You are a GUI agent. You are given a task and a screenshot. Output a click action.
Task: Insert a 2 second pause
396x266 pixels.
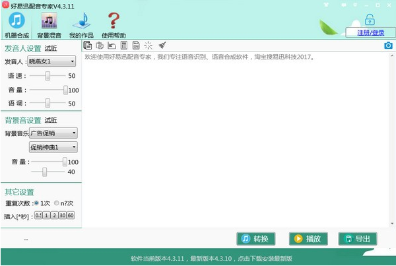click(x=54, y=215)
